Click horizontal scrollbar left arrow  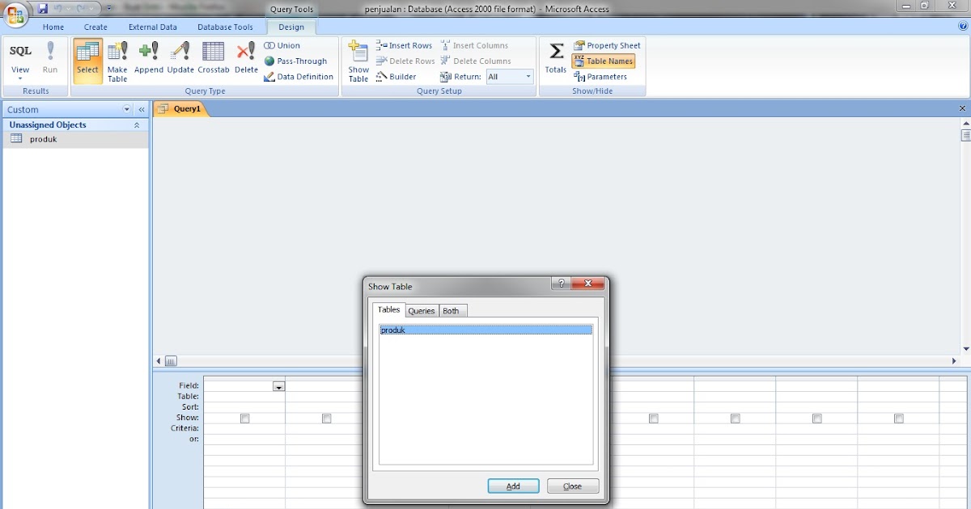tap(159, 361)
